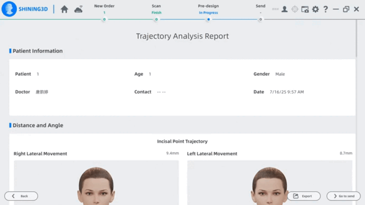Click the calibration target icon
The width and height of the screenshot is (365, 205).
[x=295, y=9]
